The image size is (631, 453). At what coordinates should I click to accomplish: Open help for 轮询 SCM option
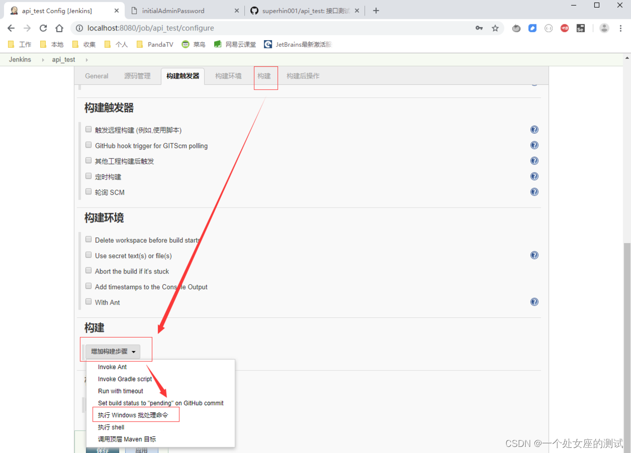[x=534, y=192]
